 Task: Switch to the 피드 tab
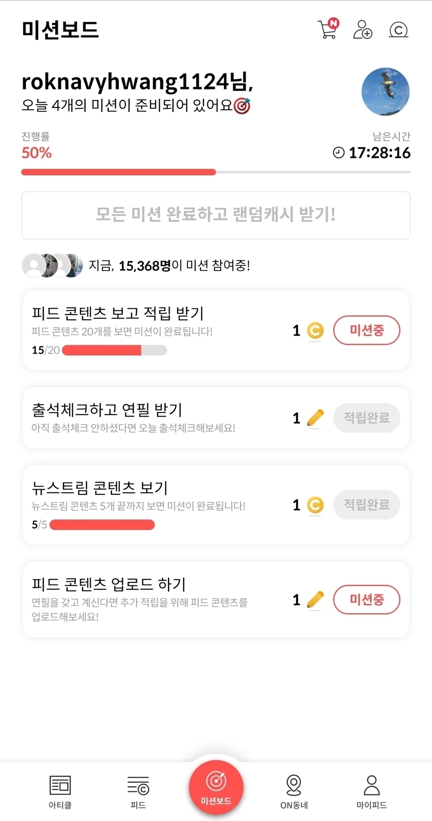coord(138,791)
